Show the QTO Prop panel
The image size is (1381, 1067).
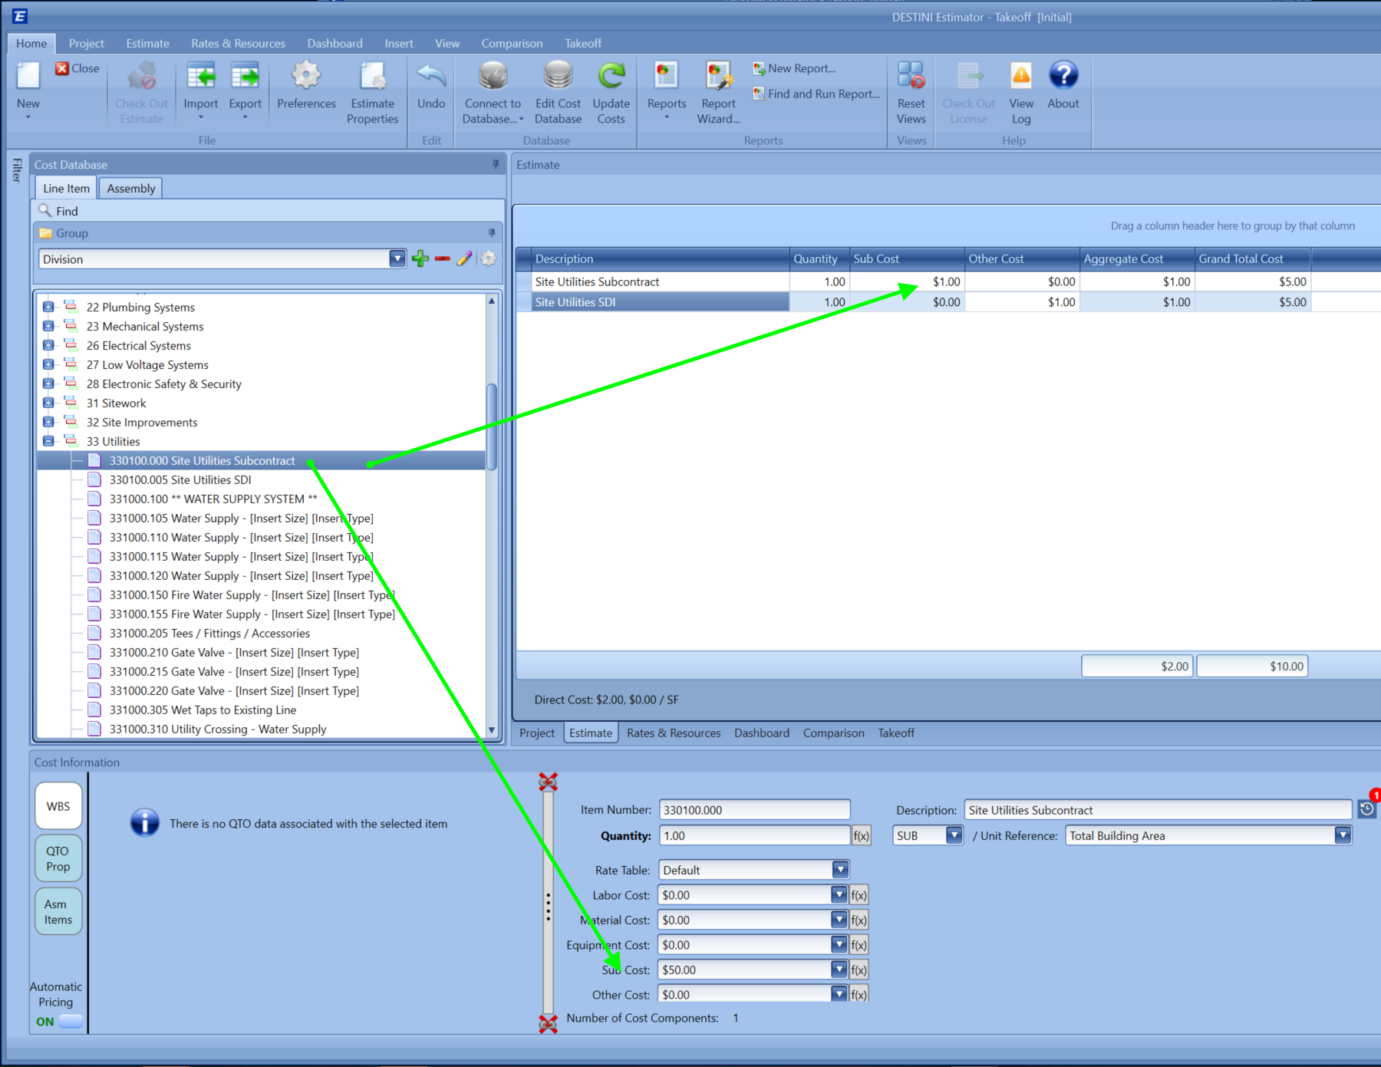tap(58, 858)
